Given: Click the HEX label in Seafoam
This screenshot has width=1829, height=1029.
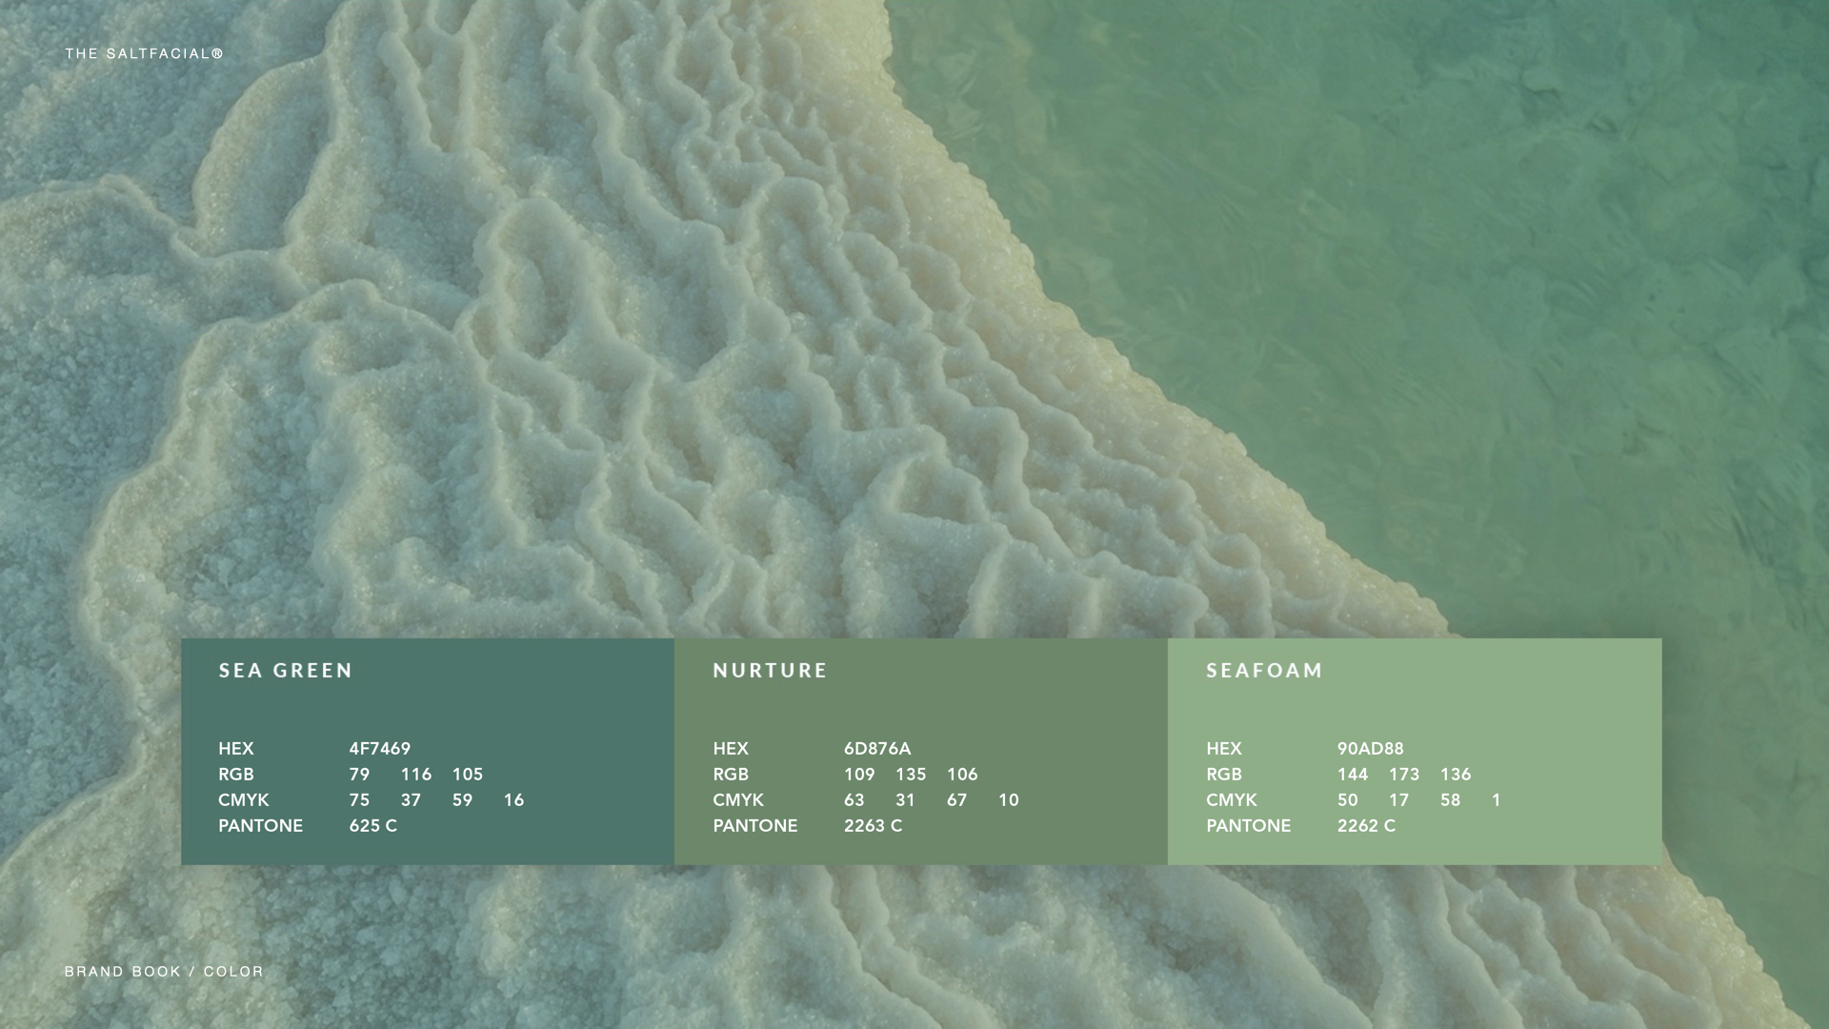Looking at the screenshot, I should (x=1223, y=748).
